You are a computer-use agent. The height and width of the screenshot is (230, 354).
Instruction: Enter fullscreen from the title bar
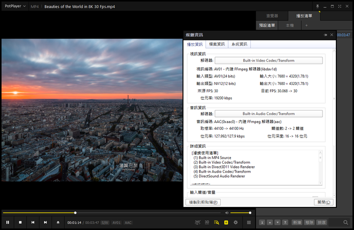tap(340, 6)
